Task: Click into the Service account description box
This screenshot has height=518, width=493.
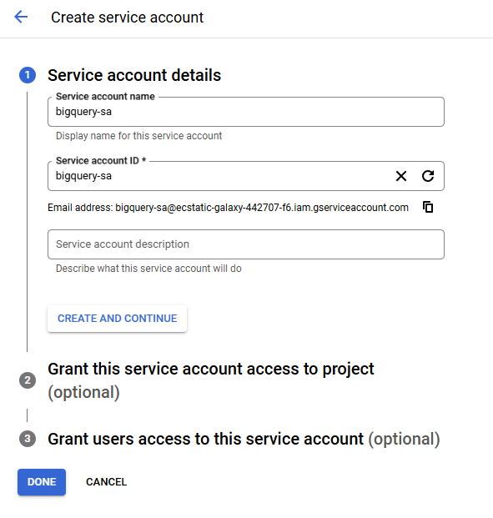Action: [x=246, y=244]
